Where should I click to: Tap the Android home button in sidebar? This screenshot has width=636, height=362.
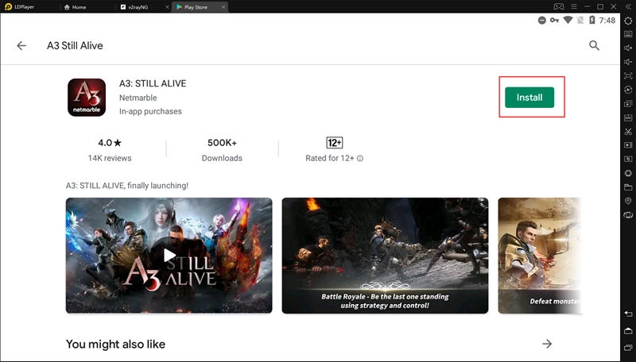628,331
